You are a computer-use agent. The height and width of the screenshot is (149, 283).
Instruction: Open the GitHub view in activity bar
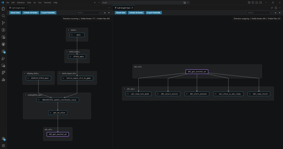coord(3,44)
